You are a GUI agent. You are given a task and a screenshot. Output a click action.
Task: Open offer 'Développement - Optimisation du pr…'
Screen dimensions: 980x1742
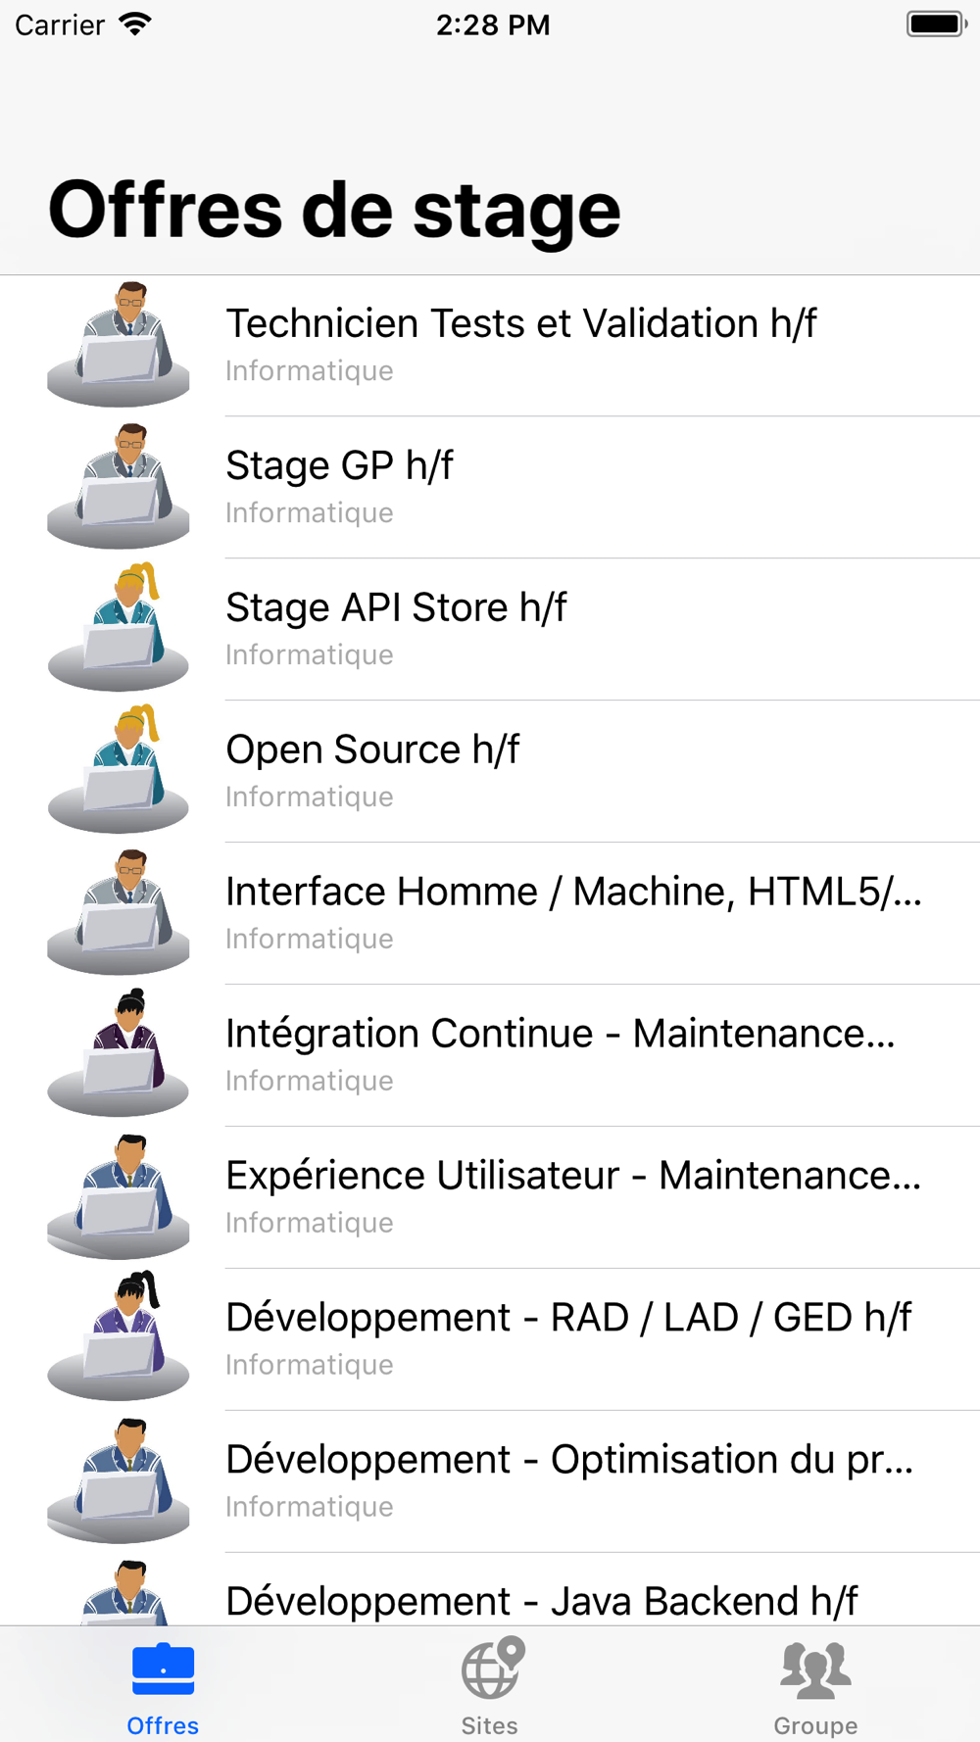[490, 1482]
